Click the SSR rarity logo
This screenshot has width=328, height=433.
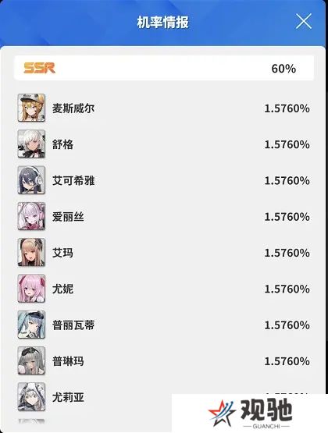tap(39, 68)
